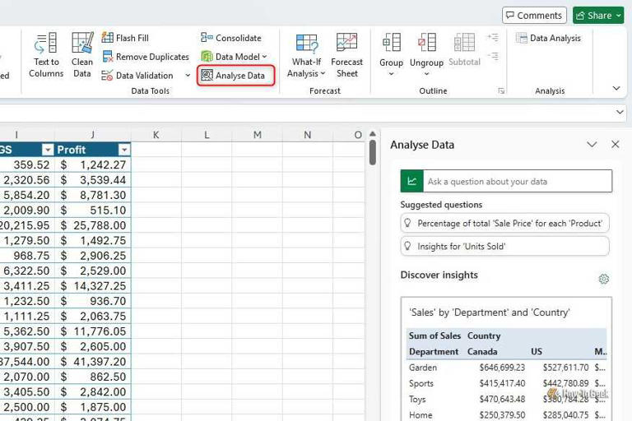Image resolution: width=632 pixels, height=421 pixels.
Task: Expand the formula bar
Action: 620,112
